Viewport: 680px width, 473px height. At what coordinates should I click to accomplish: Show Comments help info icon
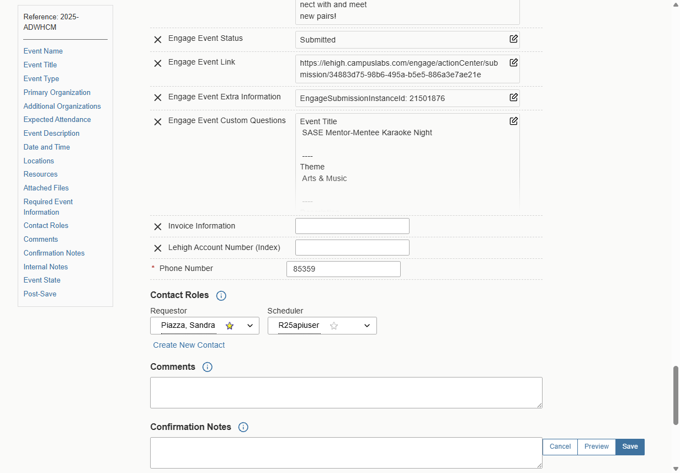click(208, 367)
